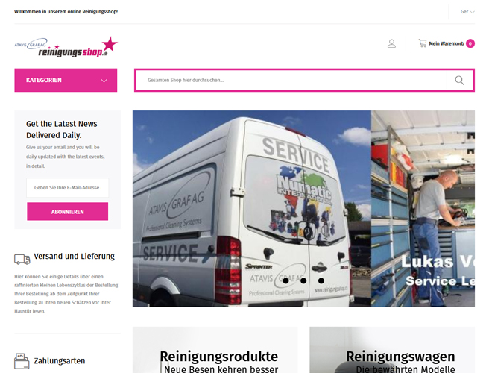This screenshot has width=489, height=373.
Task: Click the pink cart item count badge
Action: [x=470, y=43]
